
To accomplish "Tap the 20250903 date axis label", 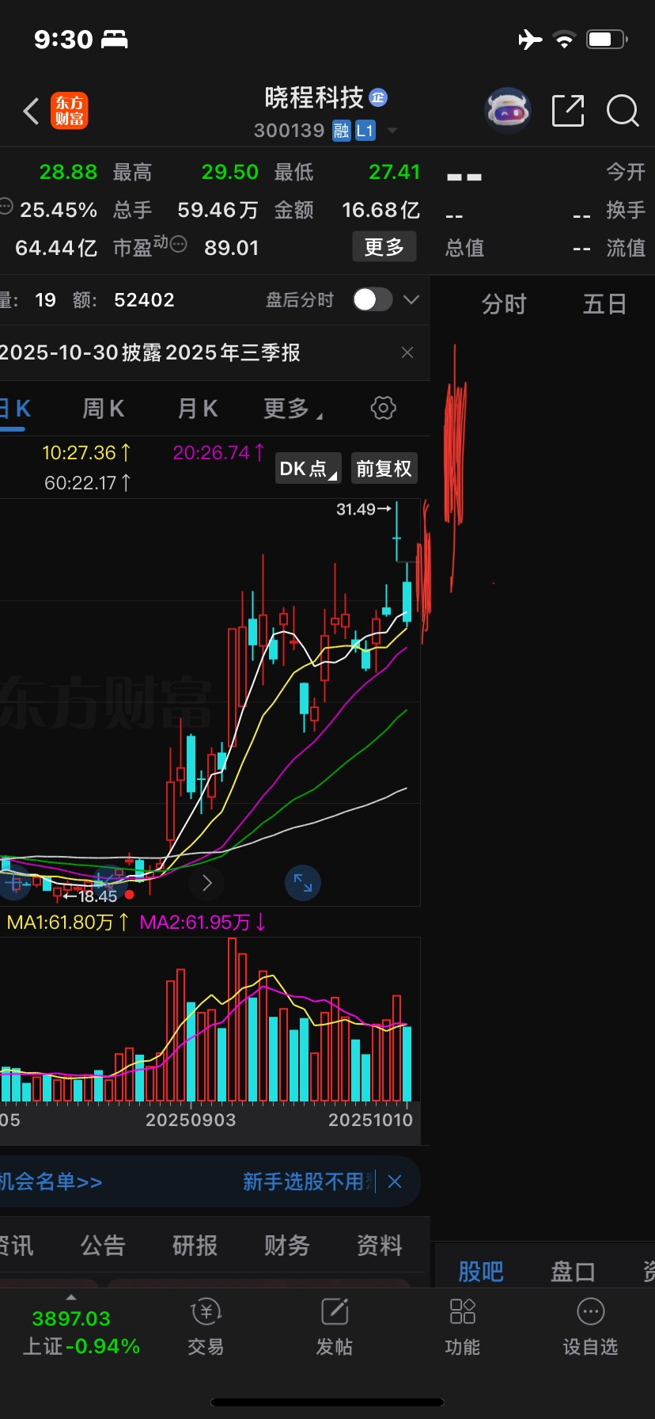I will point(191,1120).
